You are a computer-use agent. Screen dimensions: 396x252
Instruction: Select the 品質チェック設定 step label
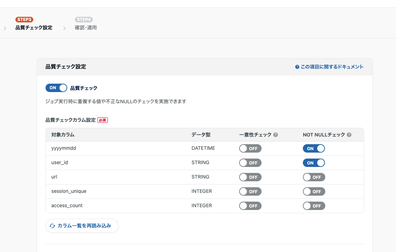coord(34,27)
